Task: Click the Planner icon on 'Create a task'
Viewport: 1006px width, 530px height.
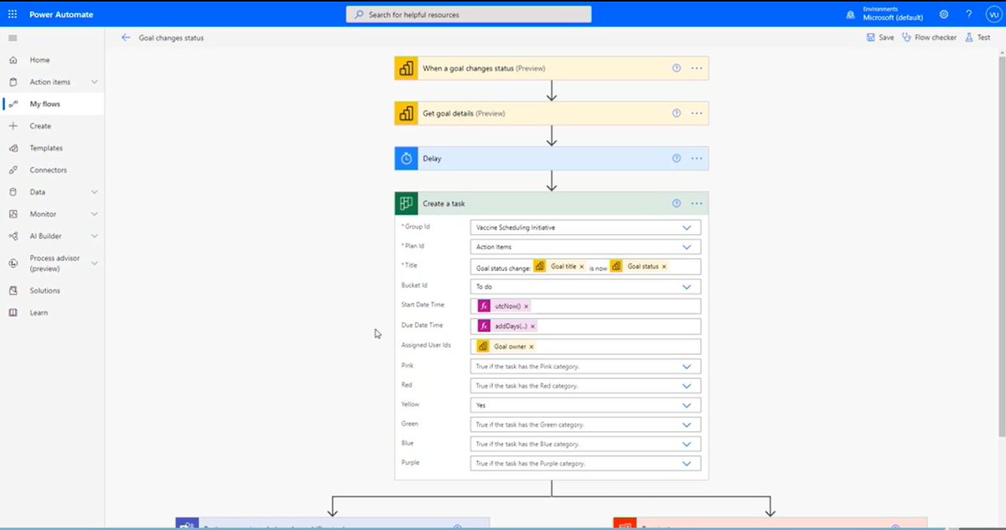Action: point(406,204)
